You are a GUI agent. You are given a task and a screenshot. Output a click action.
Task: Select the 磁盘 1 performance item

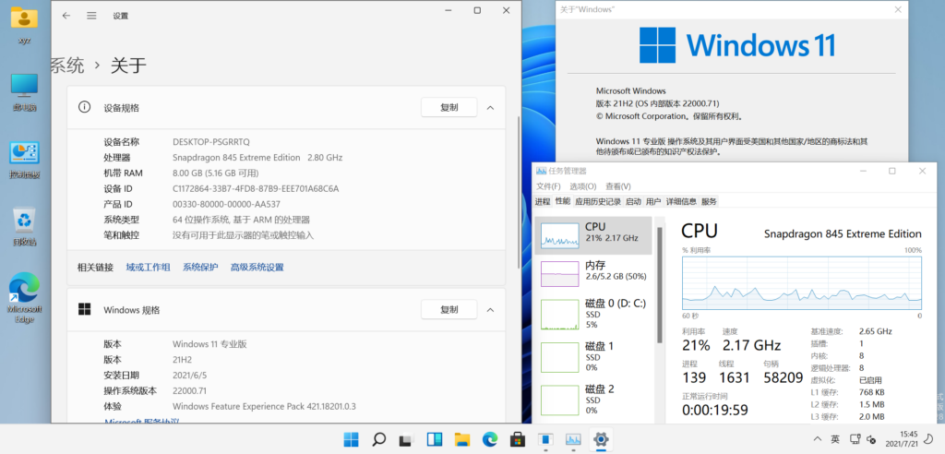(593, 356)
